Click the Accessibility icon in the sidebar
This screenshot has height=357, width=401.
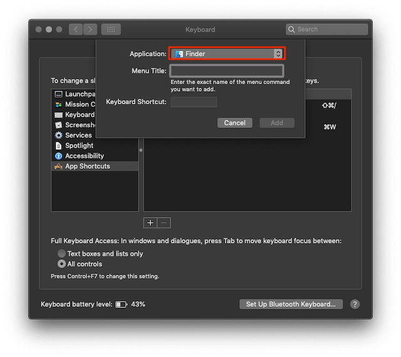coord(58,156)
